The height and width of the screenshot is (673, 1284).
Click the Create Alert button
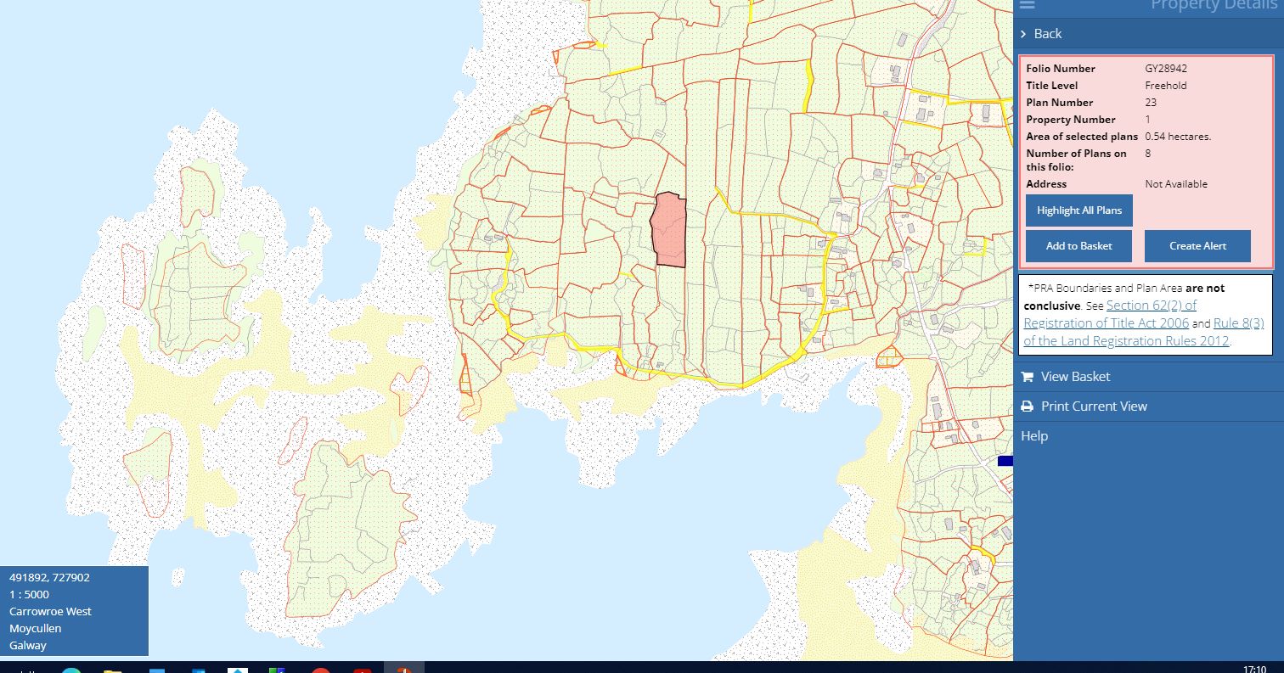pos(1197,245)
